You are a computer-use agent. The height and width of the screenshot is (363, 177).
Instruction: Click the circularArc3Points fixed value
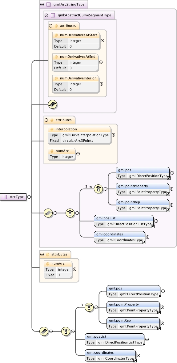coord(78,141)
